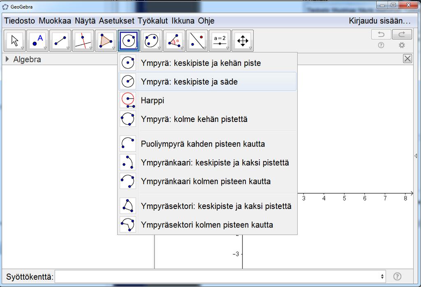
Task: Maximize the GeoGebra window
Action: 393,5
